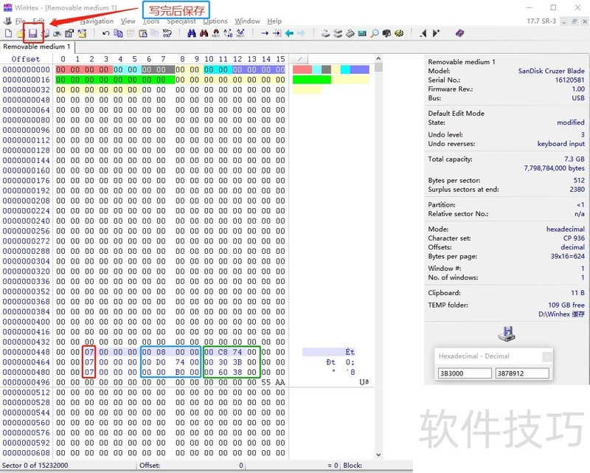Image resolution: width=590 pixels, height=473 pixels.
Task: Click the Offset column header
Action: pyautogui.click(x=26, y=59)
